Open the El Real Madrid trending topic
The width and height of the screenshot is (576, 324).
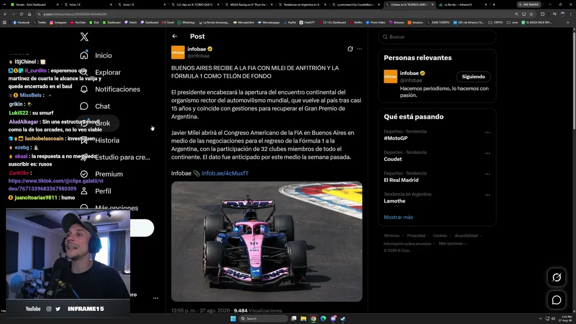pos(401,180)
